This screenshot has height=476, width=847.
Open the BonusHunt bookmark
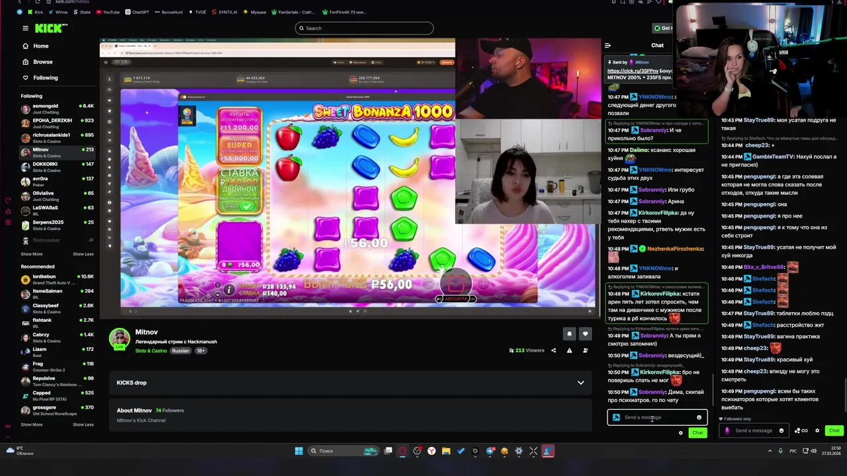click(168, 12)
